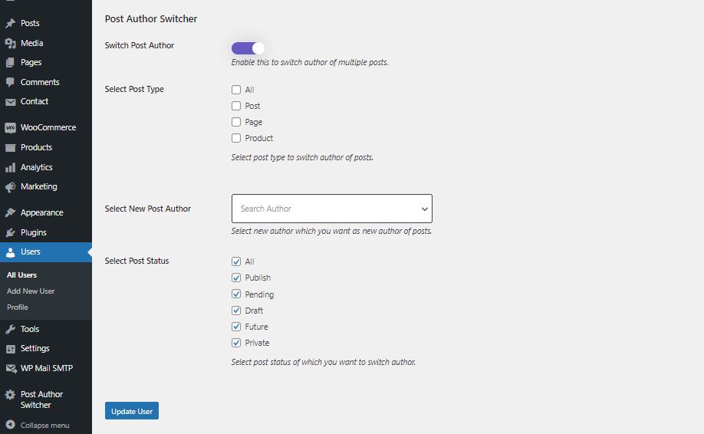
Task: Click the Comments speech bubble icon
Action: pyautogui.click(x=10, y=82)
